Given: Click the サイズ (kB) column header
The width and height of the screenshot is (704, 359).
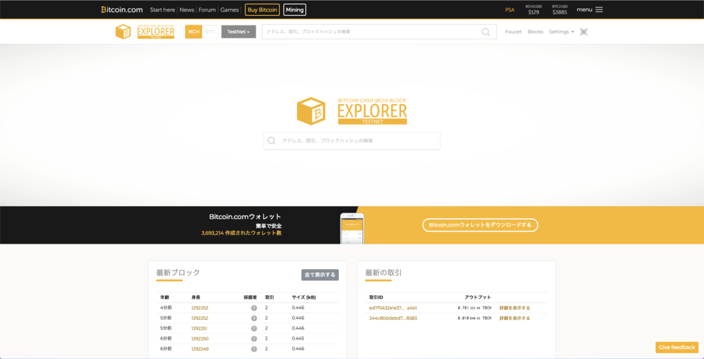Looking at the screenshot, I should click(x=304, y=297).
